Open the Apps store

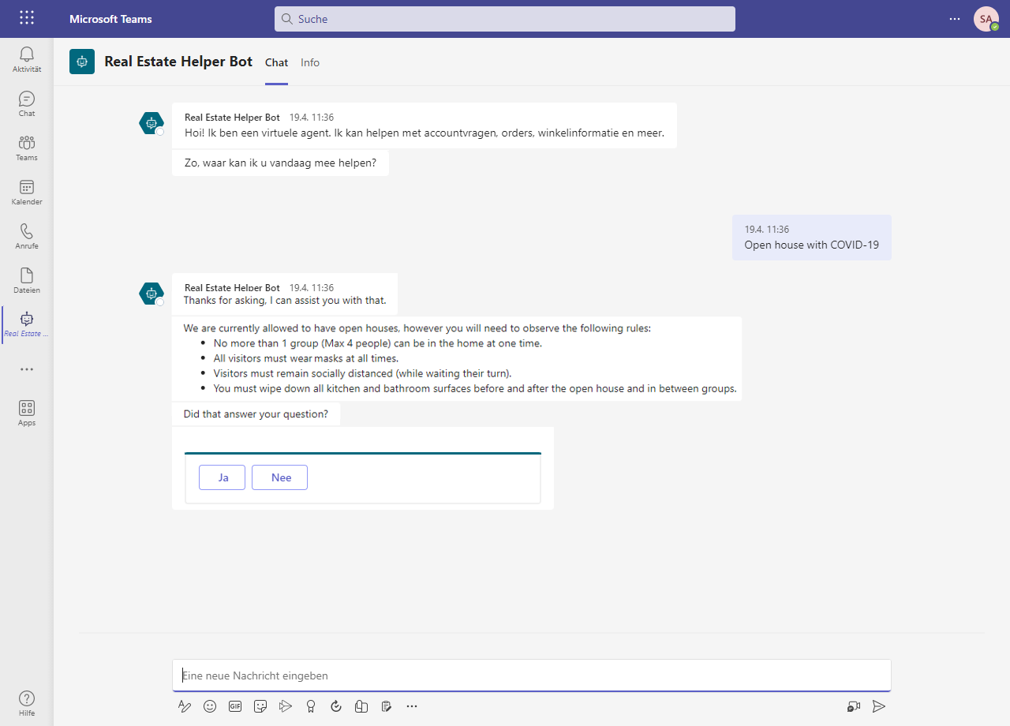click(x=27, y=413)
